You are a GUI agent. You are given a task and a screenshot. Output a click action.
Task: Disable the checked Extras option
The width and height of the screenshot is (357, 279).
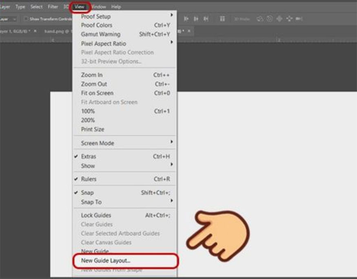89,157
